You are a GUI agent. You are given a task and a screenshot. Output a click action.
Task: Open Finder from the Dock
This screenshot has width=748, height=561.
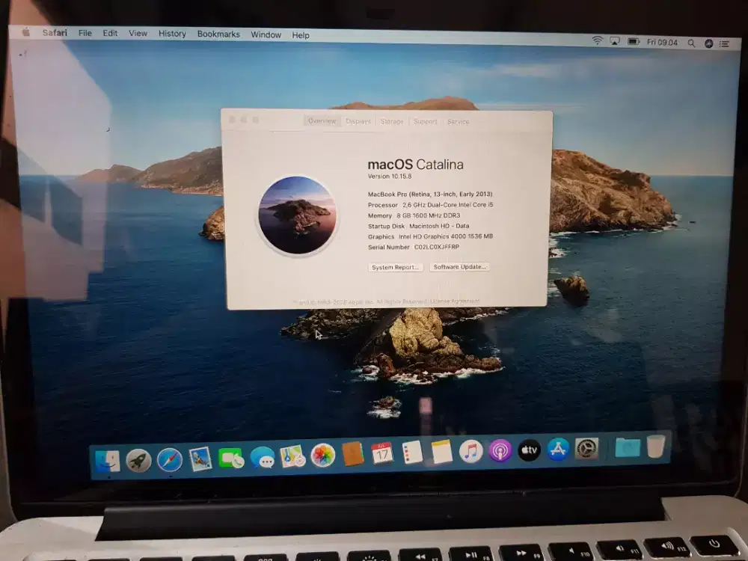[107, 461]
